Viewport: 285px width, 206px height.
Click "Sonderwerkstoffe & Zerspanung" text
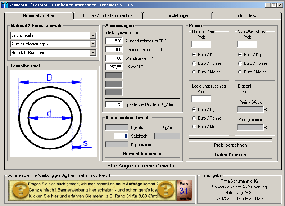click(x=239, y=187)
